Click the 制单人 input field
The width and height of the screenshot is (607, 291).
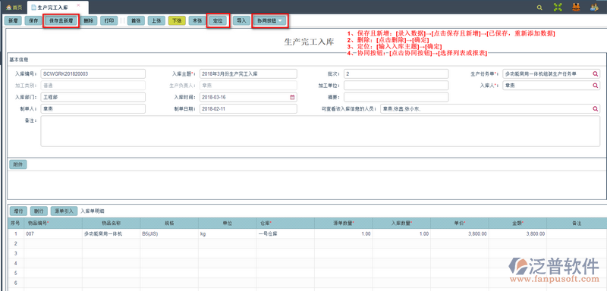(93, 109)
